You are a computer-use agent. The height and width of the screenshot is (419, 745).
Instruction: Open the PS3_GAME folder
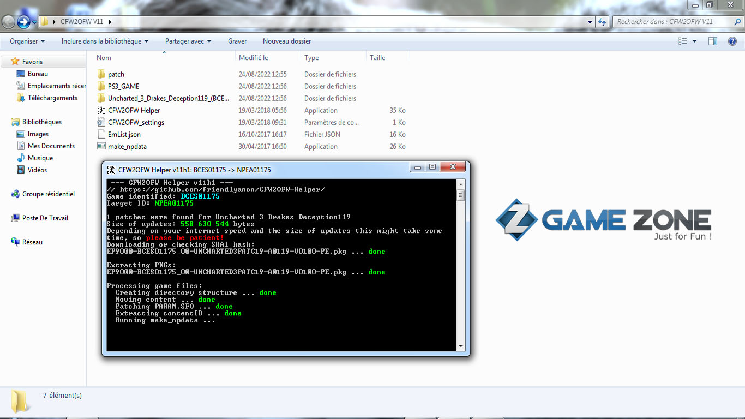123,86
